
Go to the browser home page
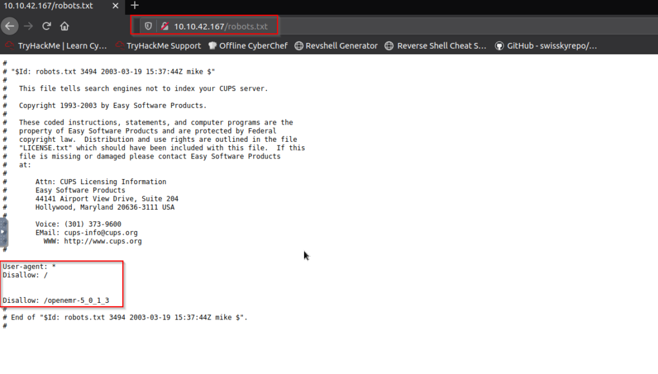pyautogui.click(x=64, y=26)
